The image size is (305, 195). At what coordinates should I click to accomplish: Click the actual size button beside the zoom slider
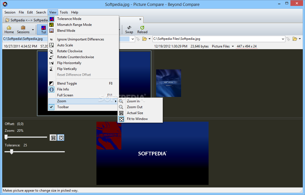click(x=53, y=138)
